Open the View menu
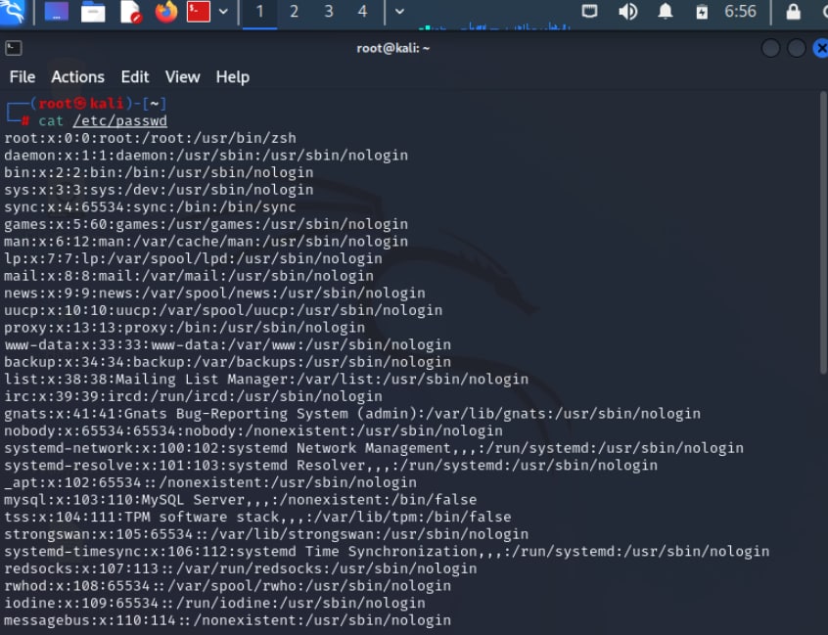Viewport: 828px width, 635px height. pyautogui.click(x=182, y=77)
